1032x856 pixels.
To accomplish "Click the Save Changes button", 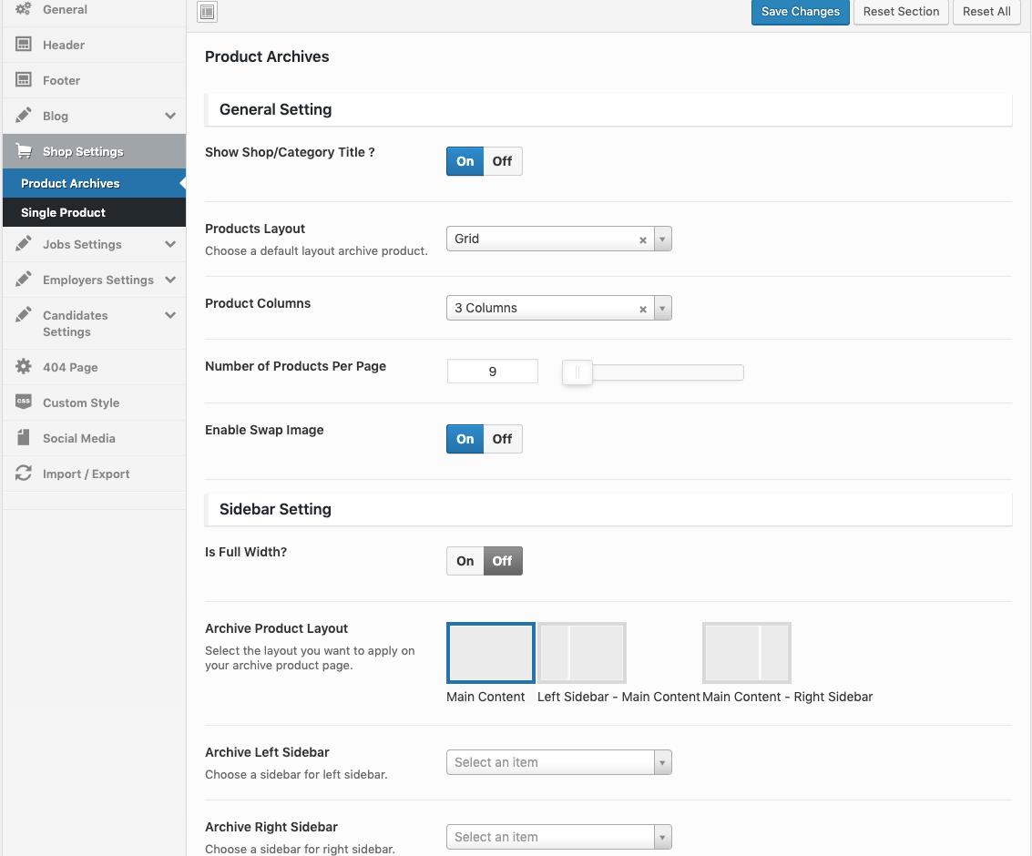I will 800,12.
